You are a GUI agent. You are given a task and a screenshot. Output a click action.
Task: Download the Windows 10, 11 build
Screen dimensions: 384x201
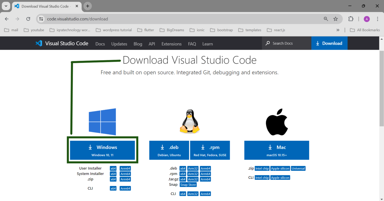coord(102,150)
